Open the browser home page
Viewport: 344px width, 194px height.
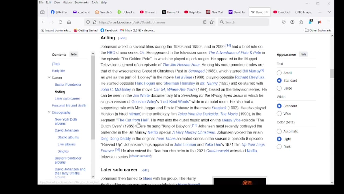pyautogui.click(x=69, y=22)
